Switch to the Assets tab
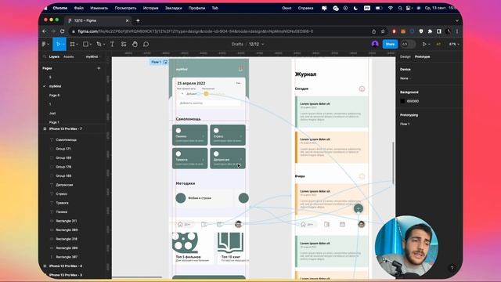 (x=69, y=56)
